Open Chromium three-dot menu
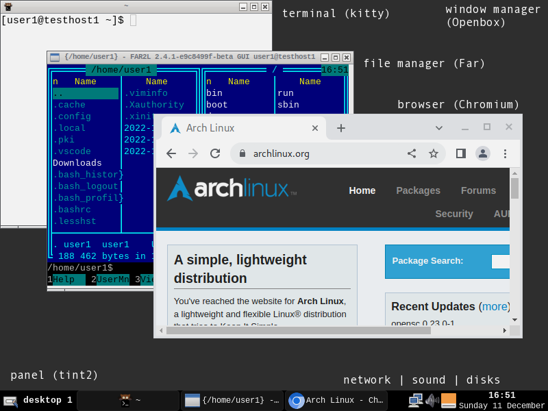The image size is (548, 411). 505,153
